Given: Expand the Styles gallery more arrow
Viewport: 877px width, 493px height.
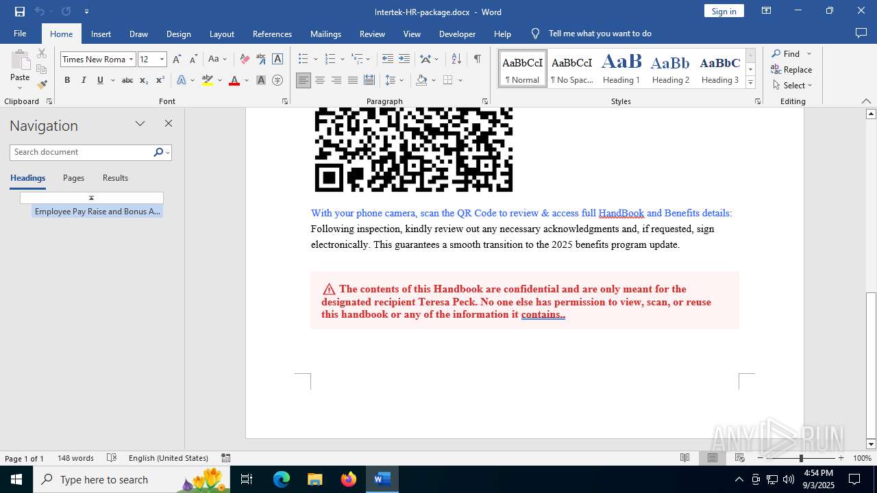Looking at the screenshot, I should click(x=750, y=82).
